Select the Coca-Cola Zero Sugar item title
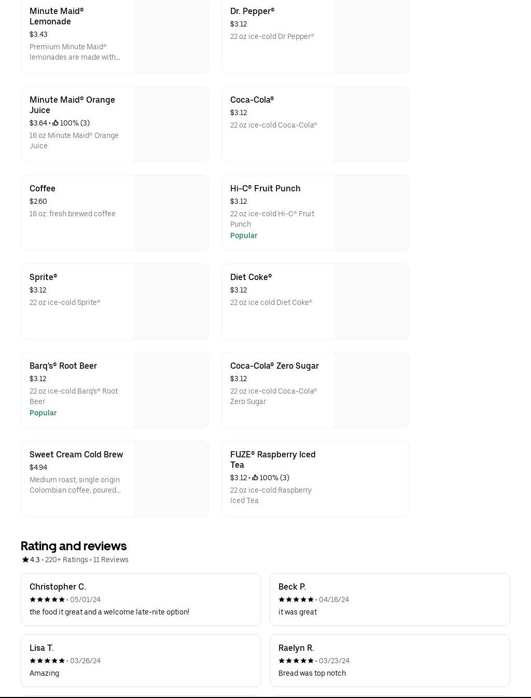 point(274,366)
